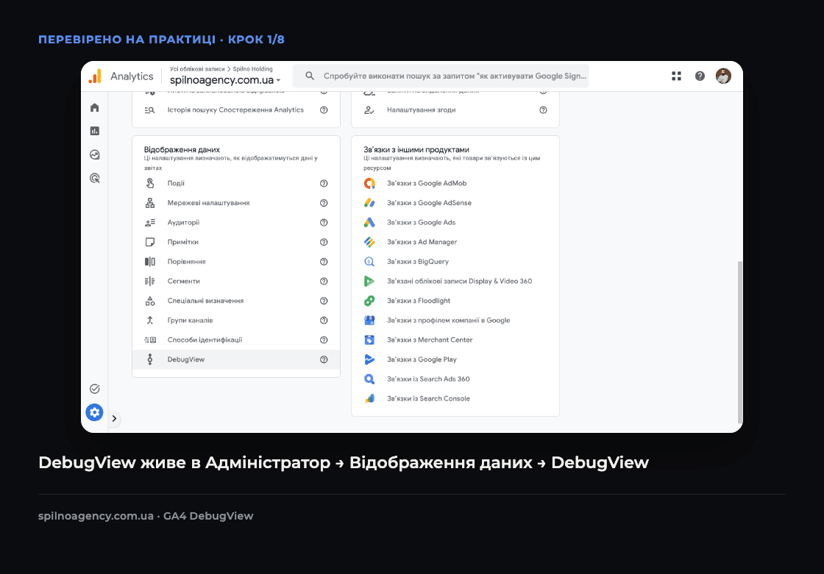The image size is (824, 574).
Task: Open Історія пошуку Спостереження Analytics
Action: [x=236, y=110]
